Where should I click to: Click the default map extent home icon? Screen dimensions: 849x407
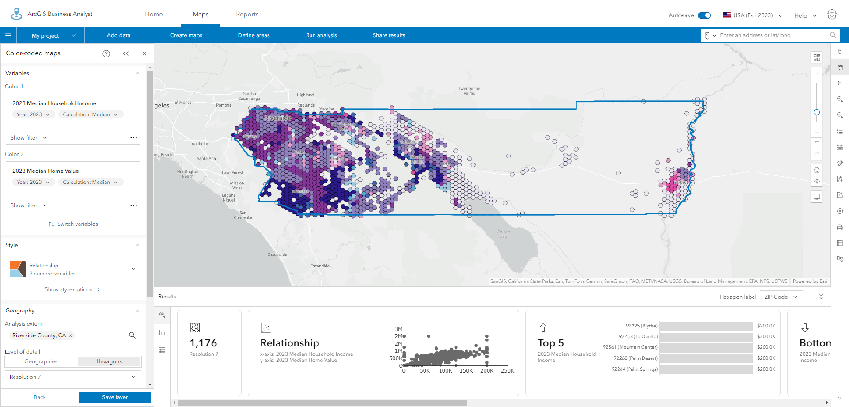coord(817,170)
